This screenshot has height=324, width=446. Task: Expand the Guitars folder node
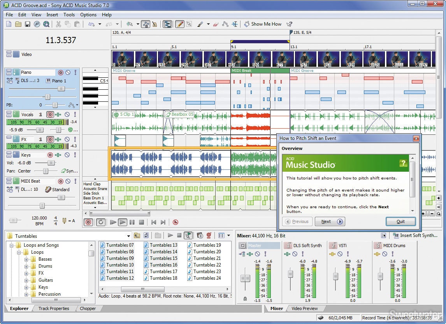pyautogui.click(x=26, y=280)
